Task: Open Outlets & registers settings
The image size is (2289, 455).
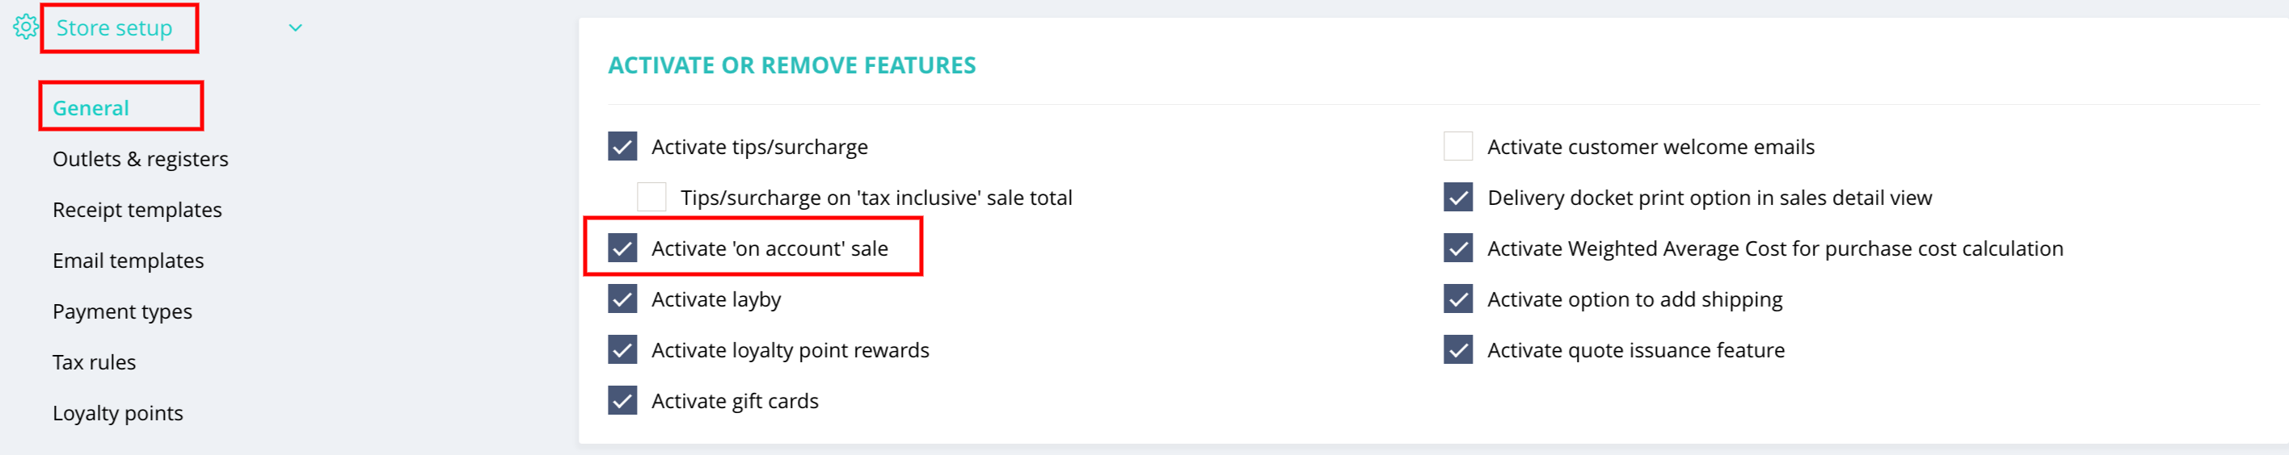Action: point(141,159)
